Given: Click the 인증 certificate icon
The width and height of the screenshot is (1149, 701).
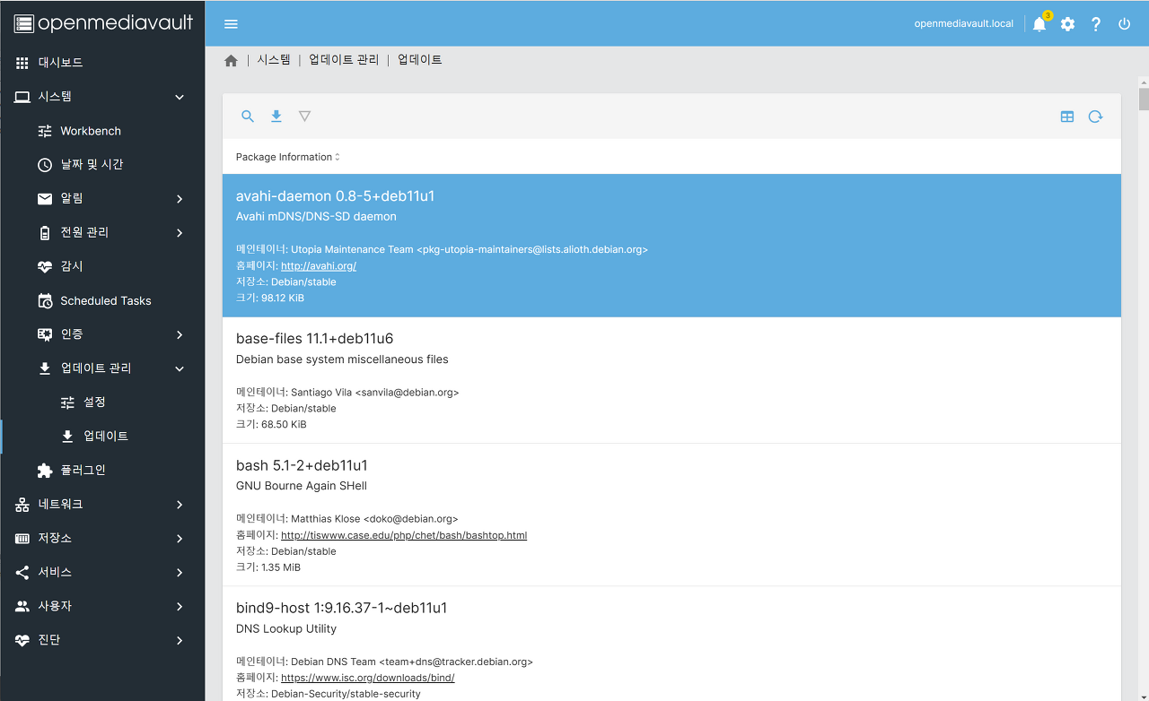Looking at the screenshot, I should tap(45, 334).
